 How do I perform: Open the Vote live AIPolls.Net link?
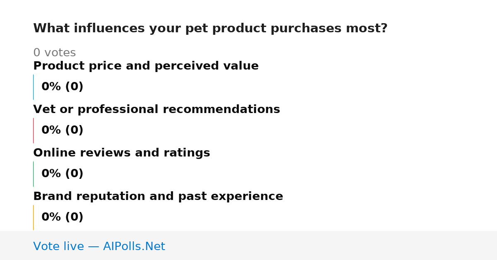tap(99, 246)
